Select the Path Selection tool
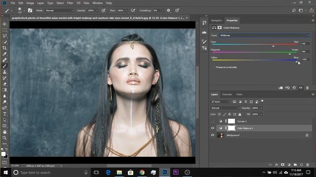Viewport: 316px width, 177px height. pyautogui.click(x=4, y=120)
